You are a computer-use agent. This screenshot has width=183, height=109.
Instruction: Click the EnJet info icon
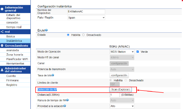(46, 30)
